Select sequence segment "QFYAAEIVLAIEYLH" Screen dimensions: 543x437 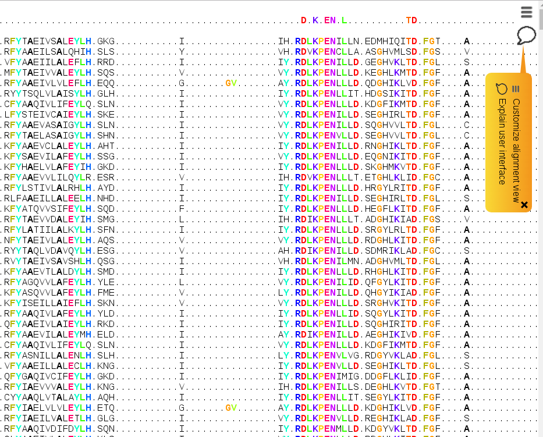[x=48, y=324]
